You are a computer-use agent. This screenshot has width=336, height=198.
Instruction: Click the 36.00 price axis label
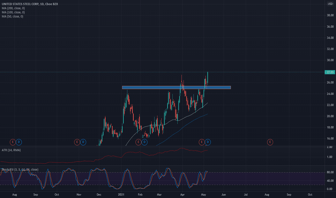[x=330, y=27]
